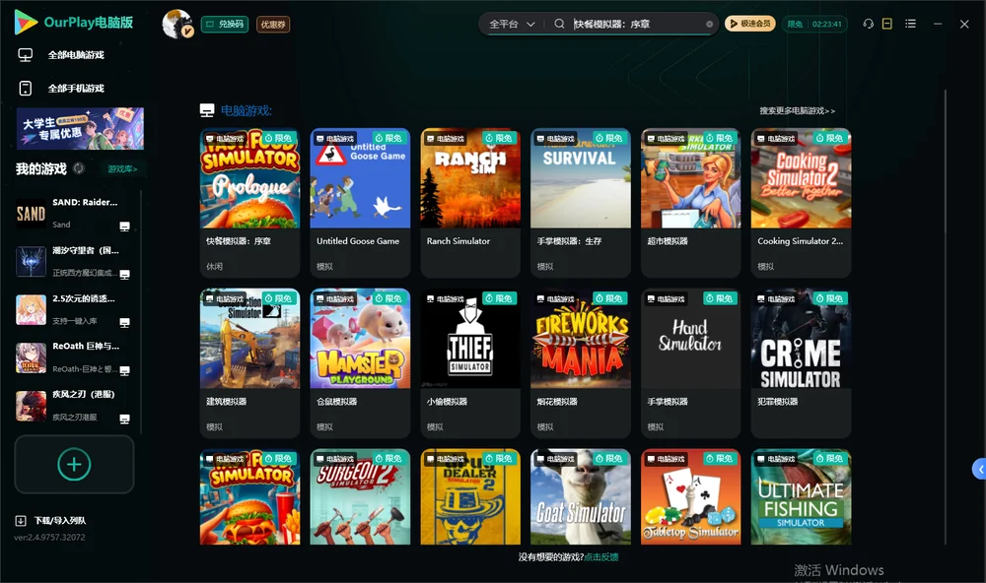
Task: Open the 大学生专属优惠 banner
Action: (x=81, y=129)
